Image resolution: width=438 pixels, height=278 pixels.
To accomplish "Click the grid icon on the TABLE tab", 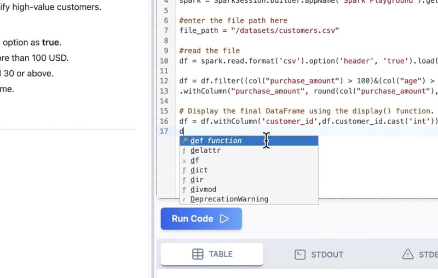I will point(198,254).
